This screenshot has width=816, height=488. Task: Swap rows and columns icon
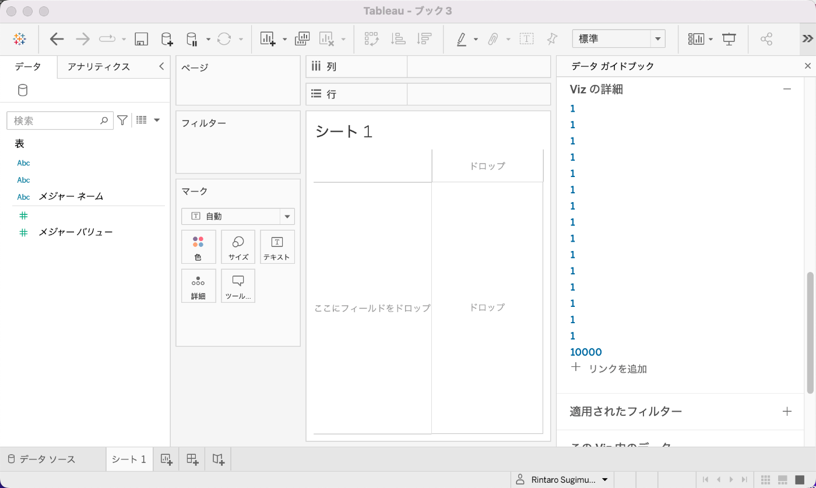(372, 39)
